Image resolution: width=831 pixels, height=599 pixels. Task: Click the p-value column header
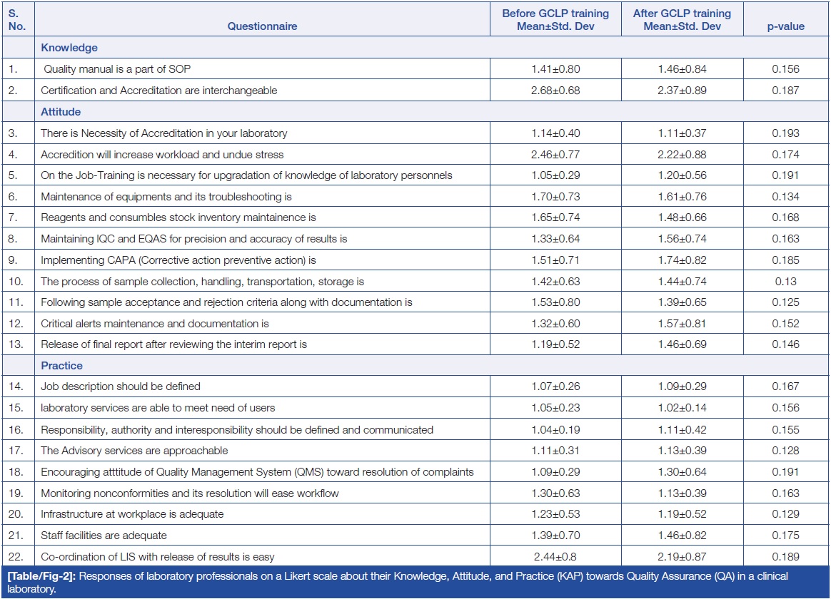click(785, 26)
